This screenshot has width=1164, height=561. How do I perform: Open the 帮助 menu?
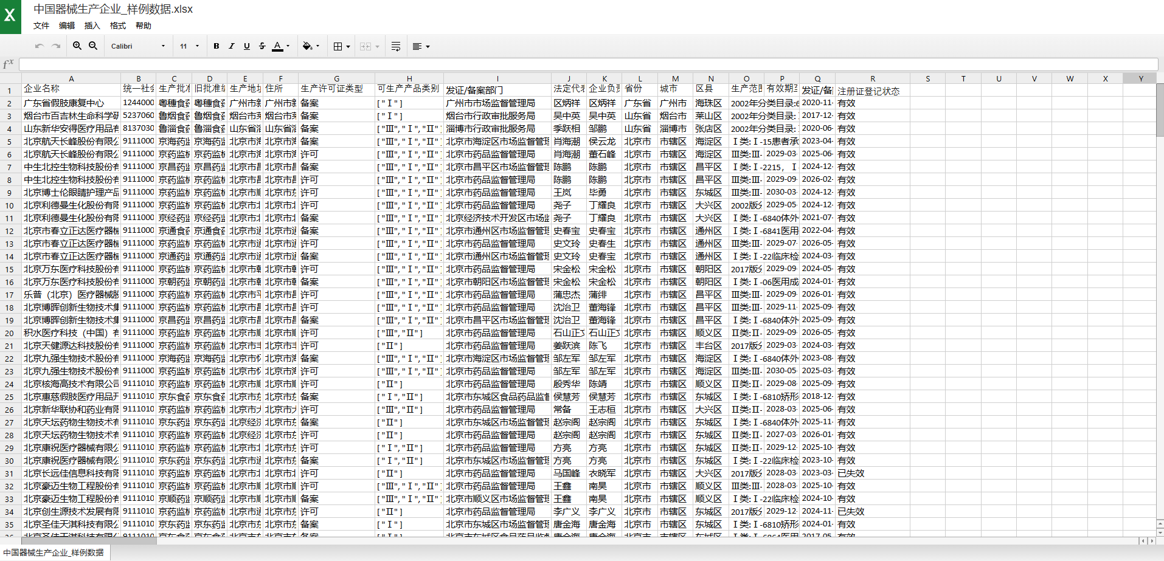[x=144, y=26]
